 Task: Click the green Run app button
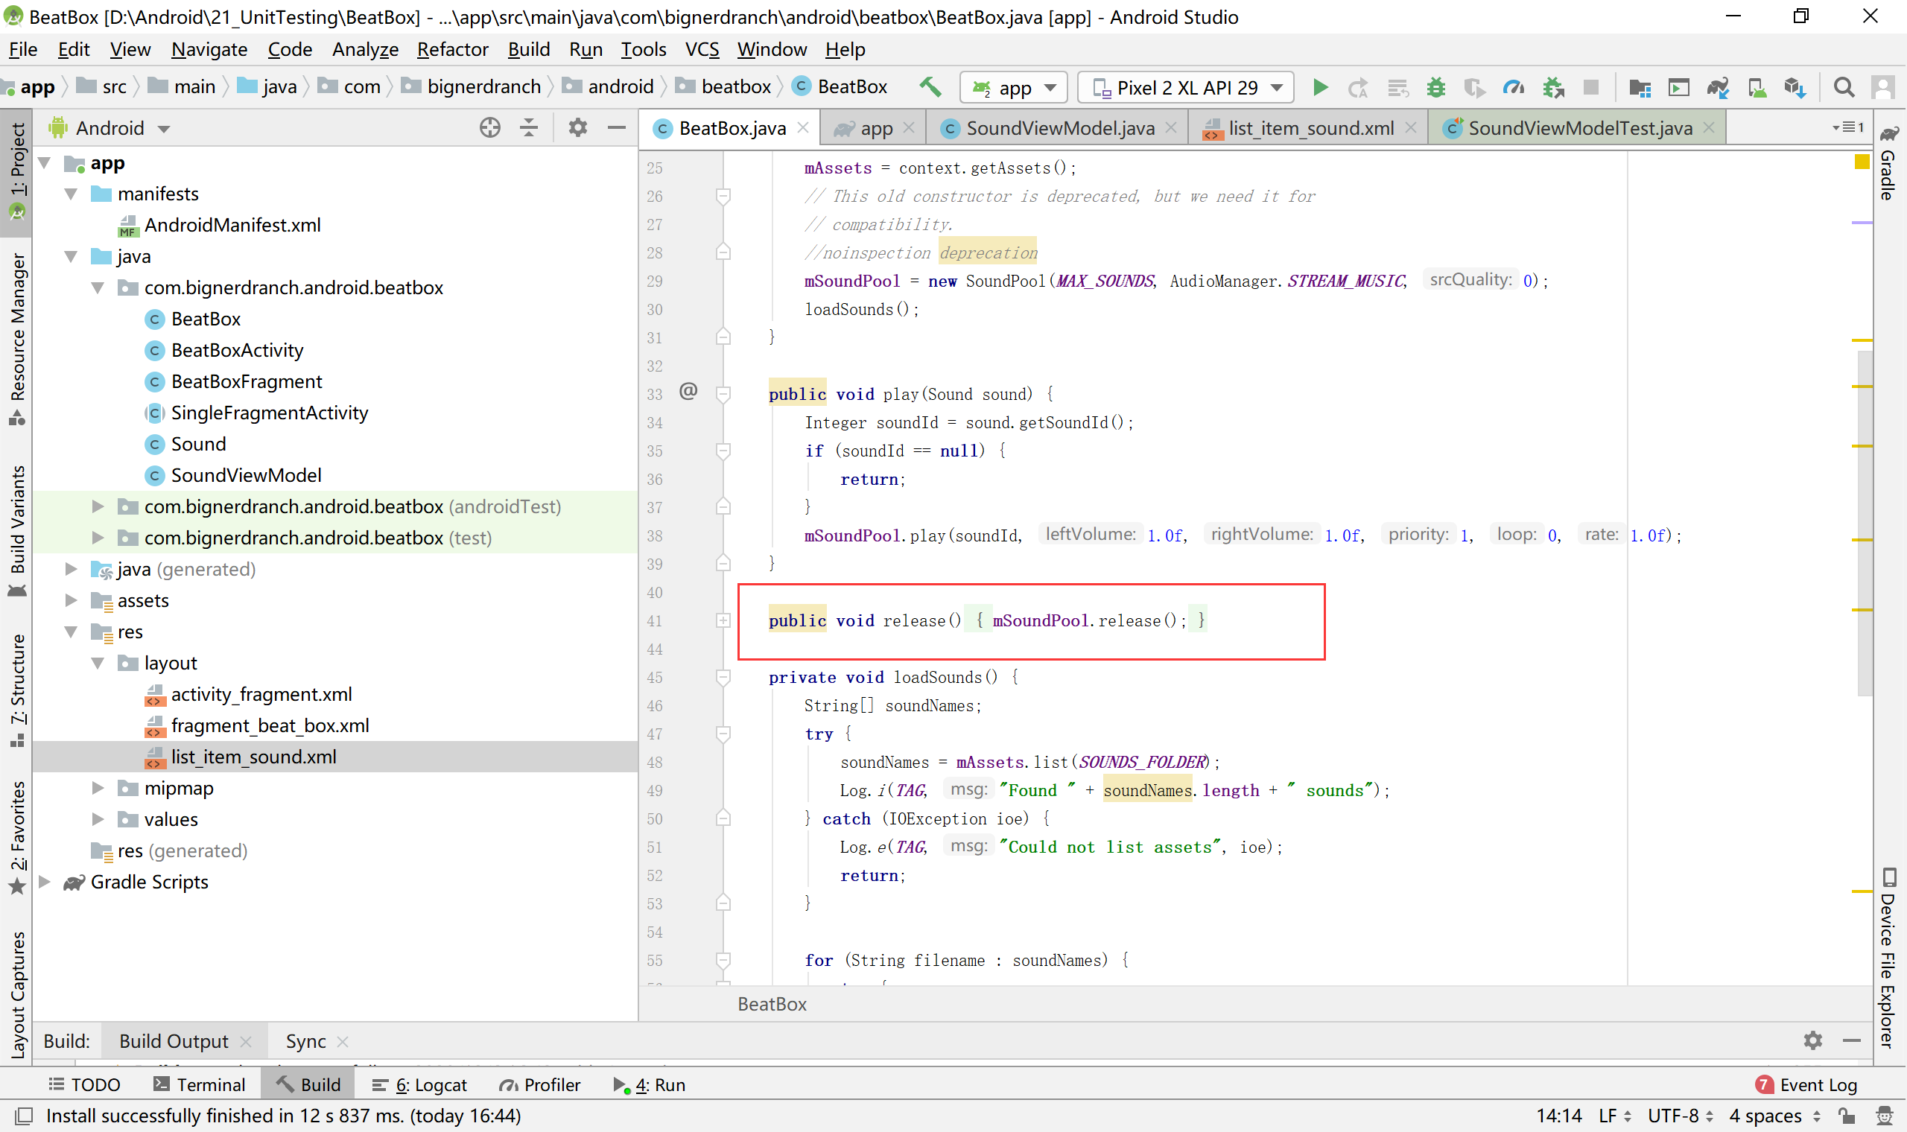pos(1321,88)
